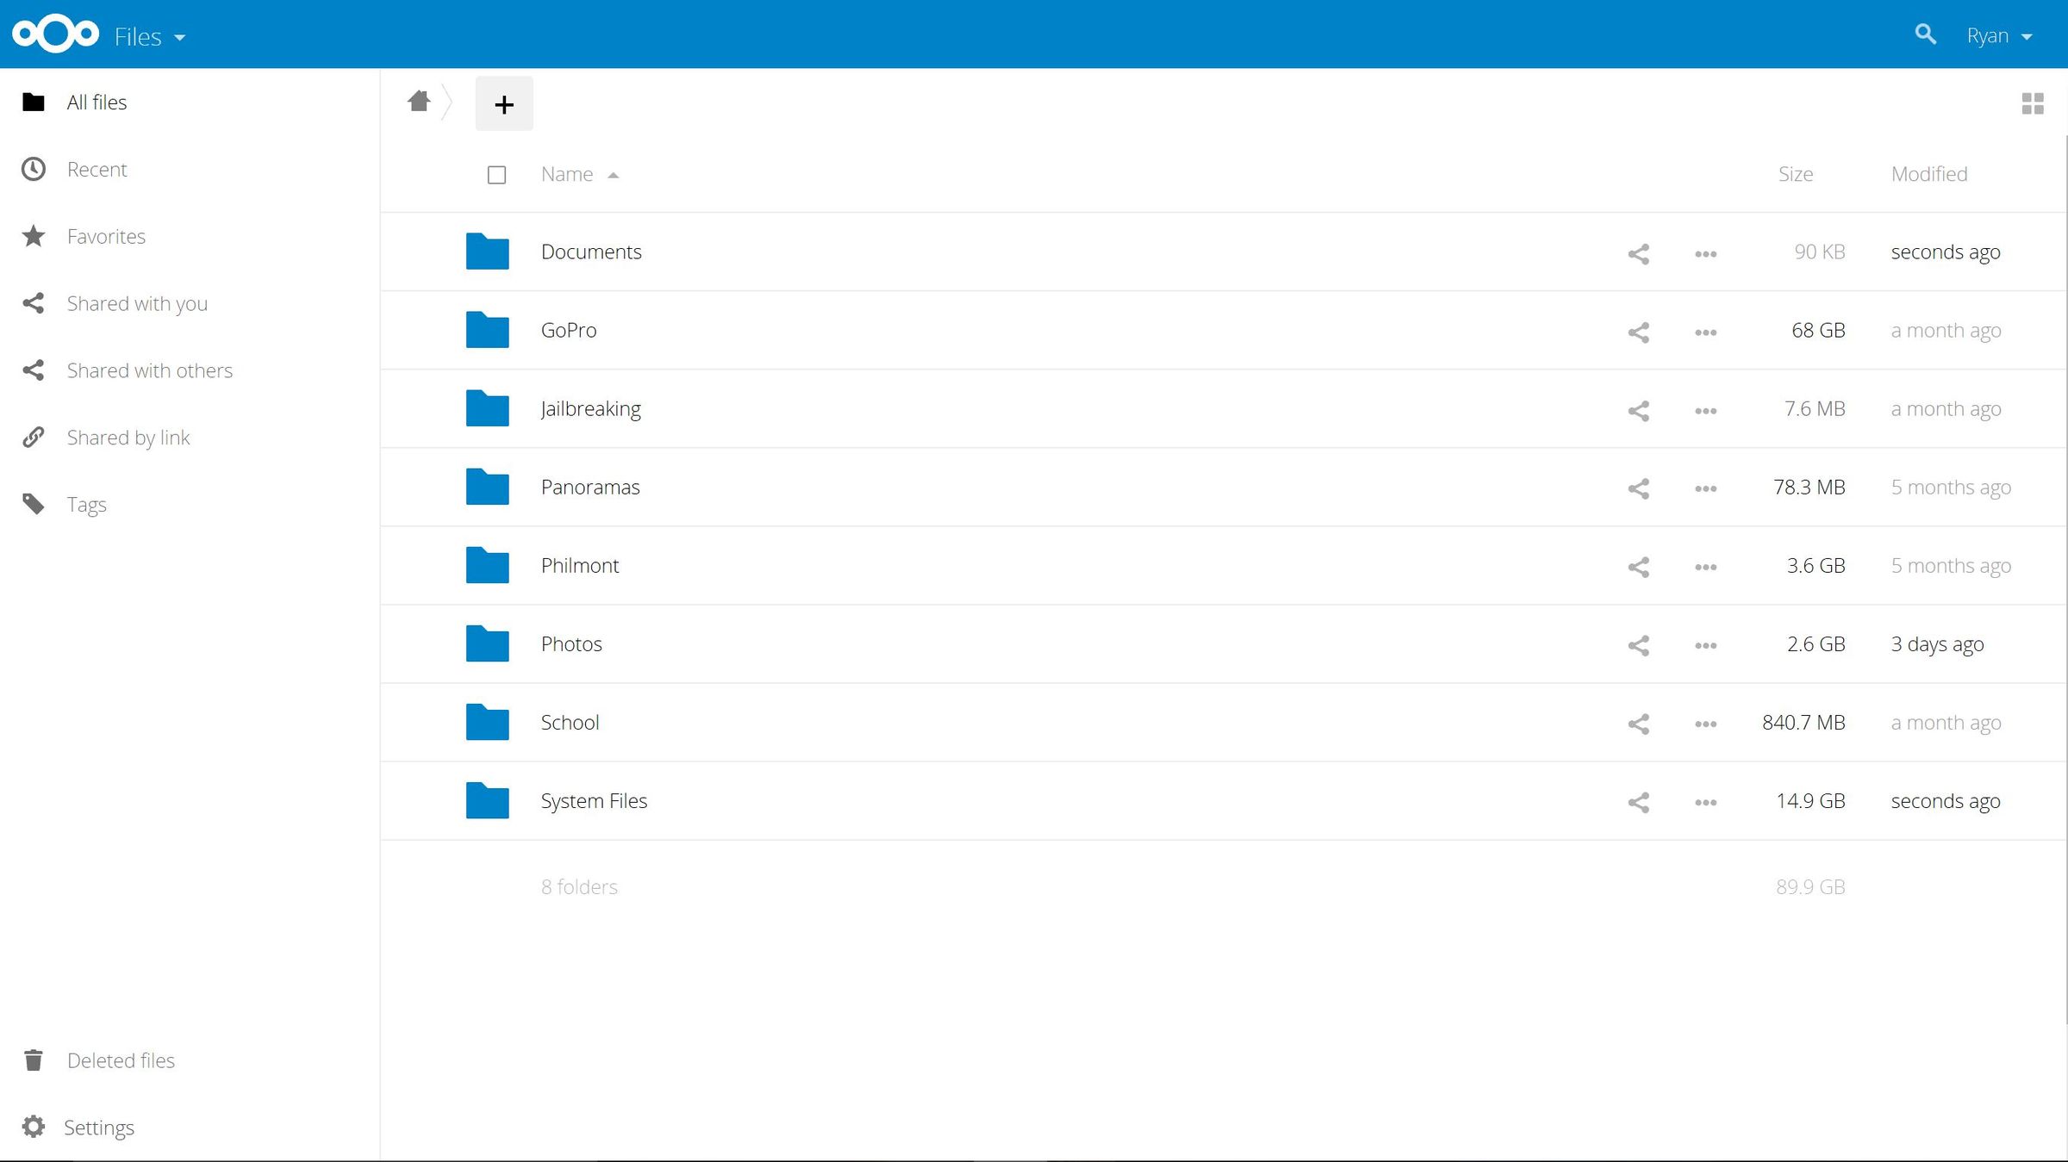Open the actions menu for Photos folder

tap(1704, 644)
